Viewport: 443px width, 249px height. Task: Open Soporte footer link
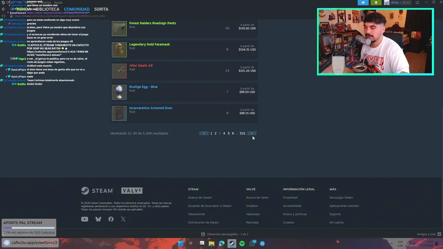[x=335, y=214]
